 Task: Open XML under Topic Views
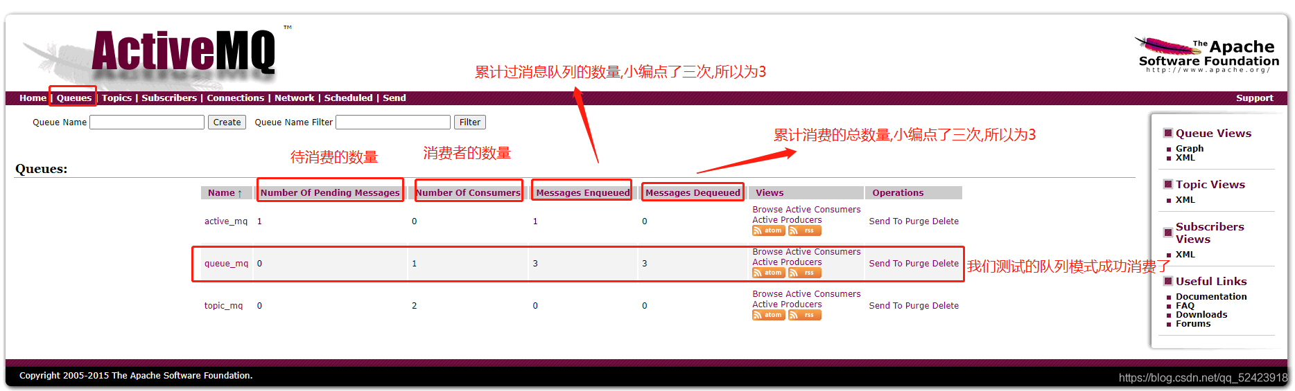pos(1185,200)
